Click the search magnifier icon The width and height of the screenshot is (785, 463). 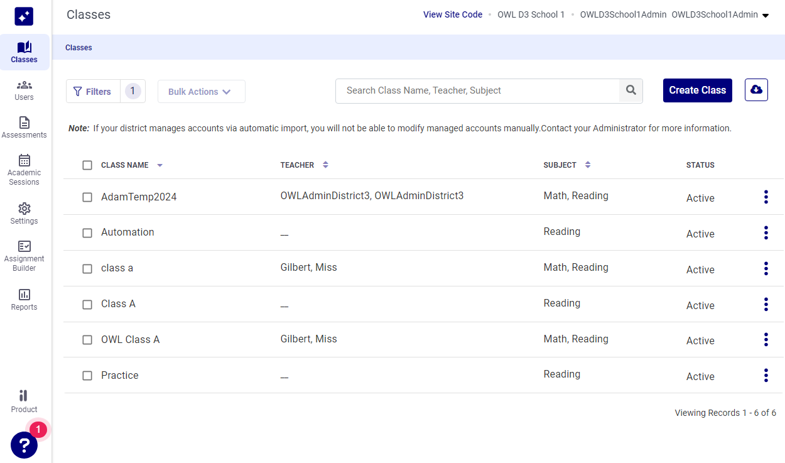click(631, 90)
